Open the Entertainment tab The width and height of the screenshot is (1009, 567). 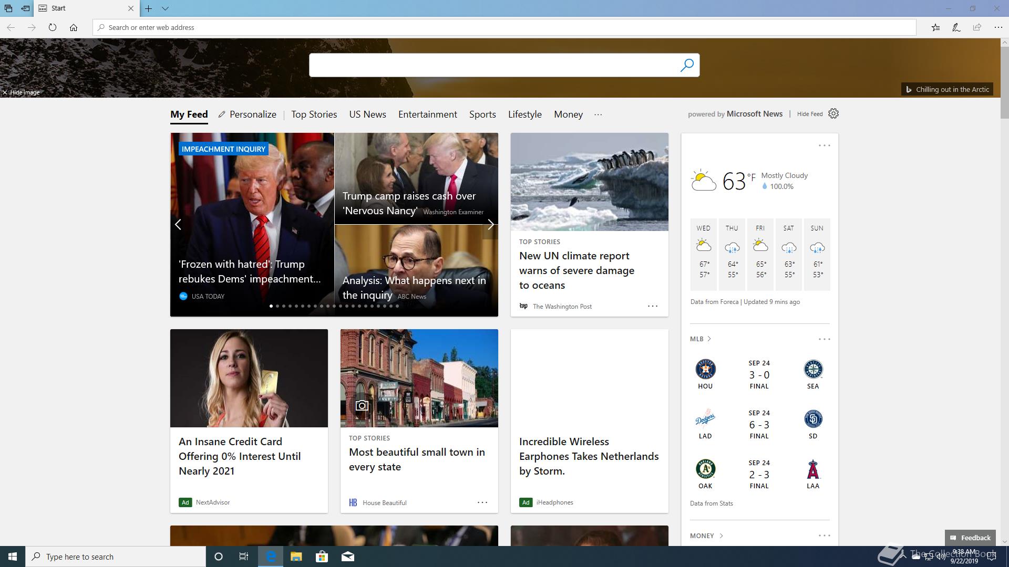tap(428, 114)
